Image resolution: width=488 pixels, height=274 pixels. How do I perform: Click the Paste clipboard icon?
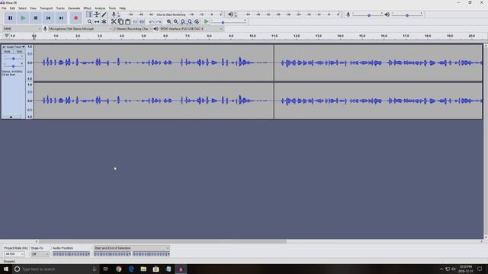[x=127, y=22]
